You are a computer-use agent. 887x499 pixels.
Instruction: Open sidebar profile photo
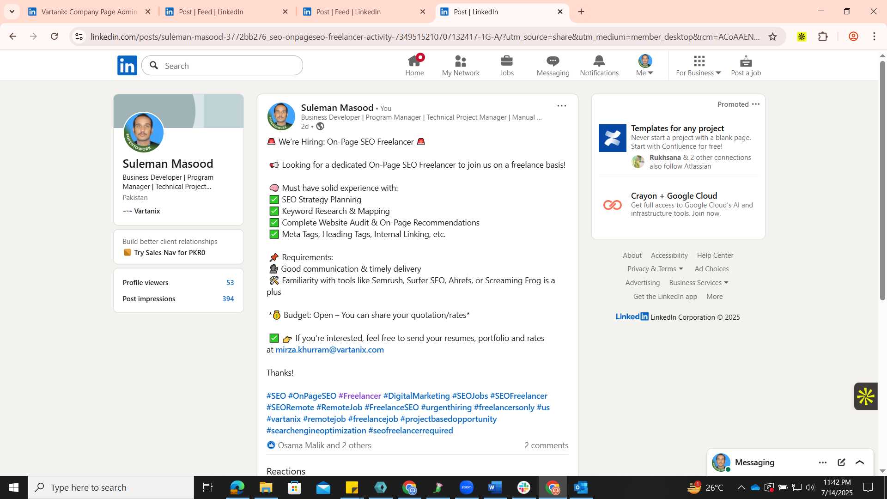[144, 133]
